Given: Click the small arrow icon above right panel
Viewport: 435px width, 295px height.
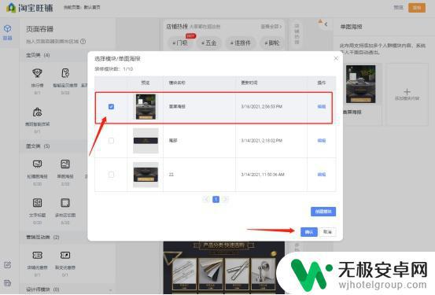Looking at the screenshot, I should [x=326, y=24].
